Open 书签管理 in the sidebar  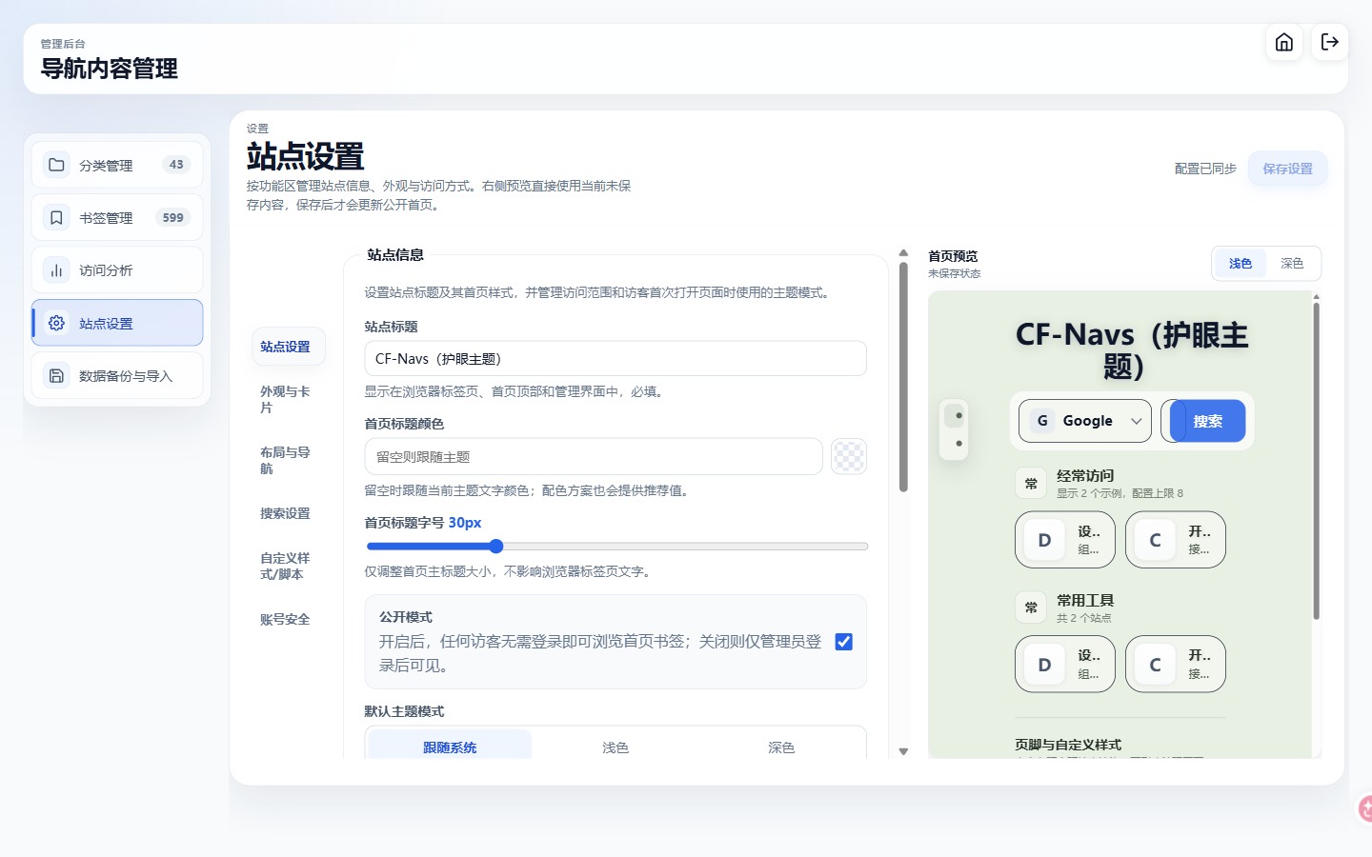(x=117, y=218)
